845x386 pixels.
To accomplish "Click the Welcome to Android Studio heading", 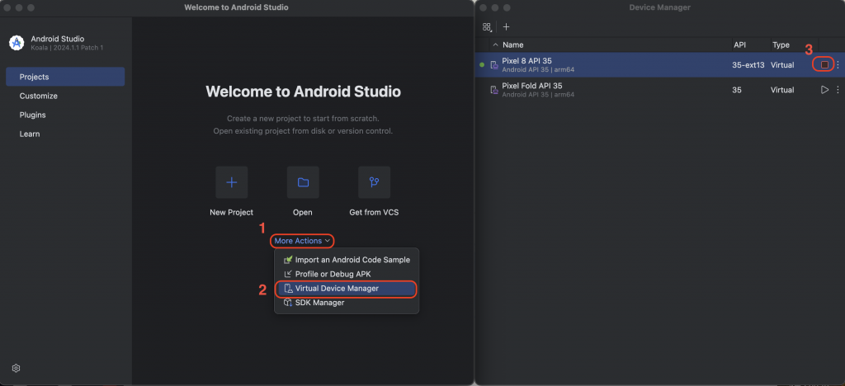I will tap(304, 91).
